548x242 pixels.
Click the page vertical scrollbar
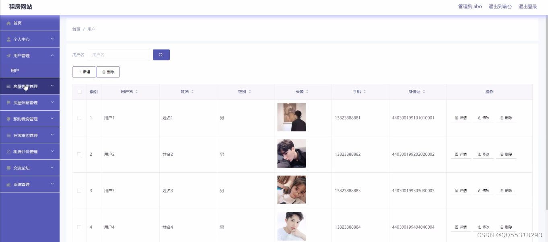click(546, 113)
